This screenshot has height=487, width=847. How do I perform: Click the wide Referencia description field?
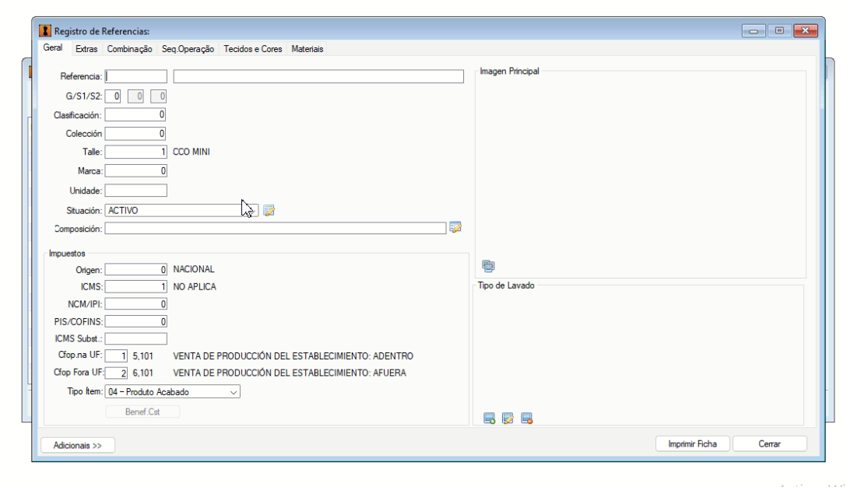318,77
